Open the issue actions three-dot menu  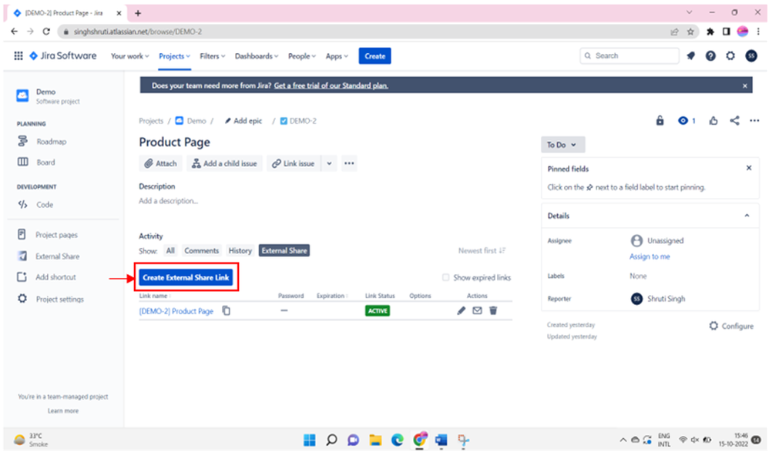pos(754,121)
